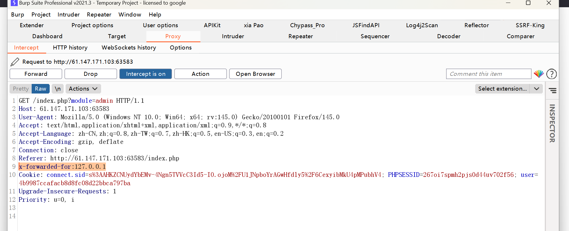
Task: Switch to the Repeater tool tab
Action: [301, 36]
